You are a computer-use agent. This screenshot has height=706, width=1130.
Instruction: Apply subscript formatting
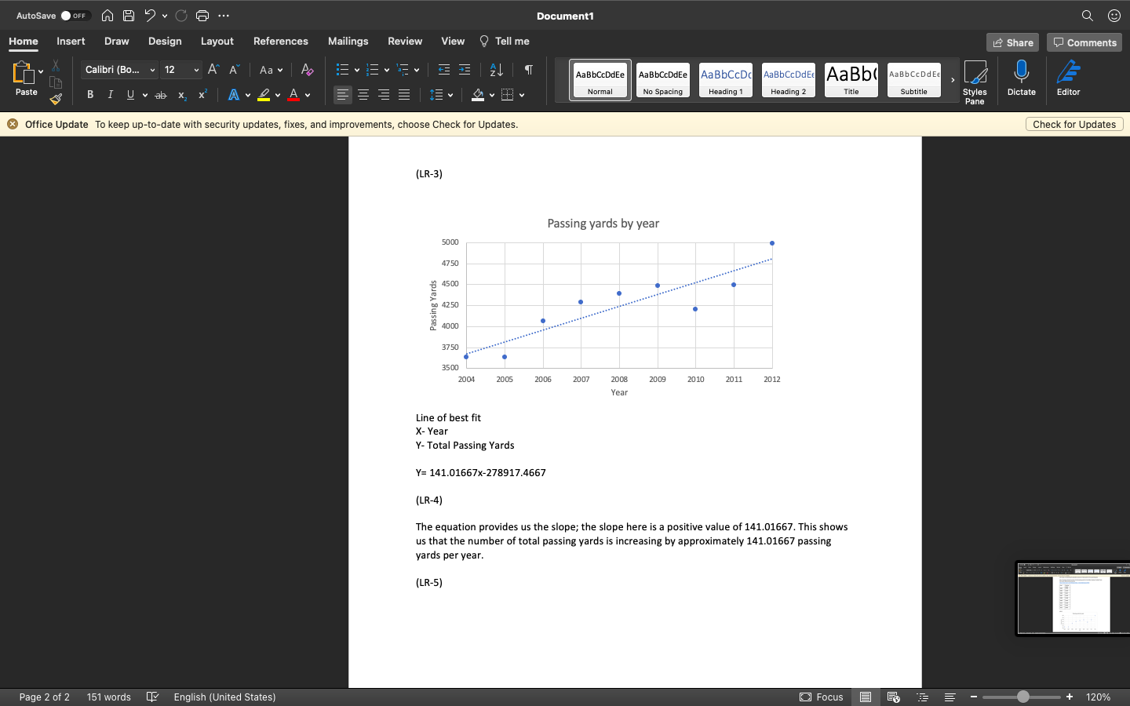(181, 95)
